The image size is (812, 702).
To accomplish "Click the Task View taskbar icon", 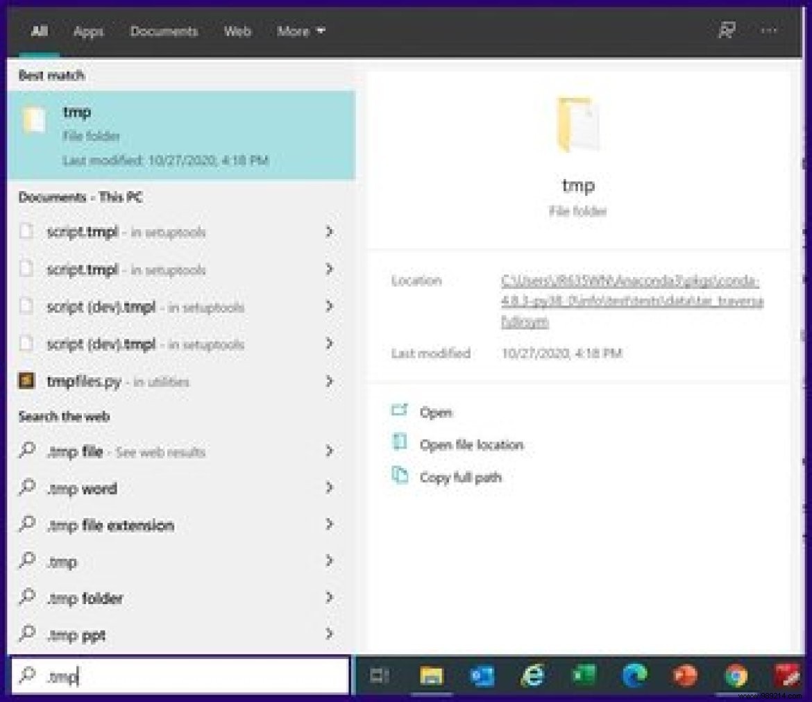I will click(x=380, y=675).
